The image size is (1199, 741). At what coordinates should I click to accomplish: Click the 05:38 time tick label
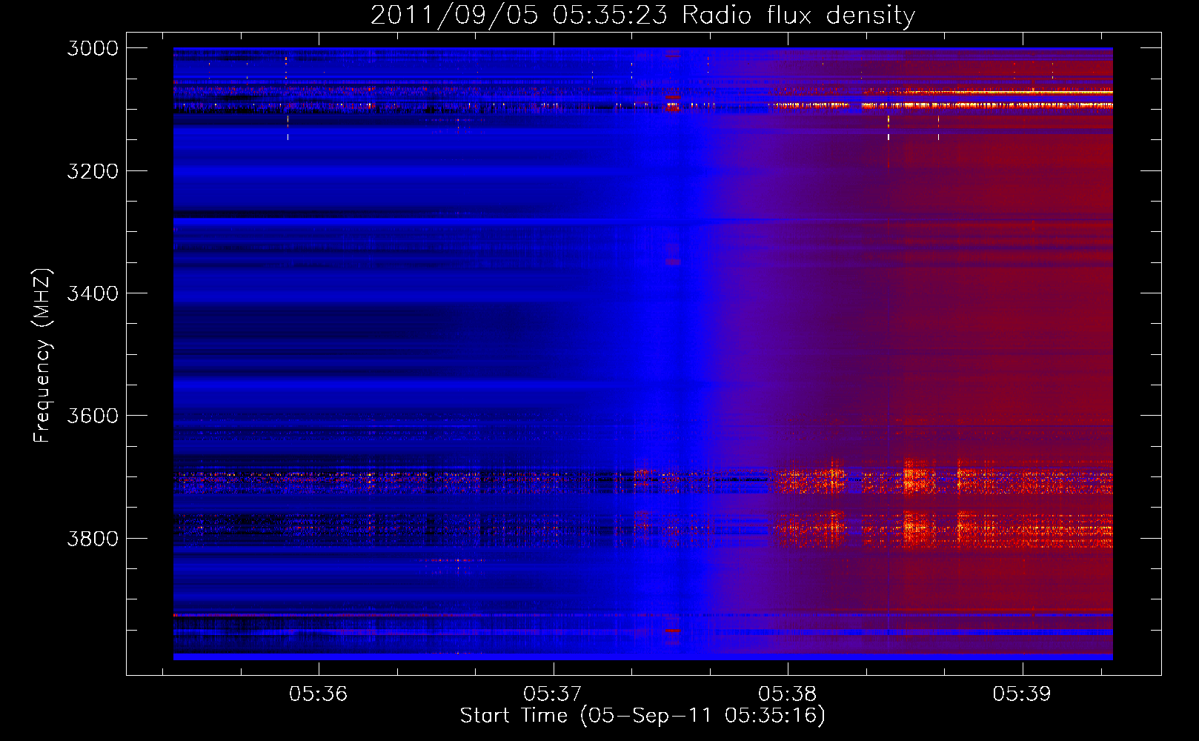tap(787, 694)
